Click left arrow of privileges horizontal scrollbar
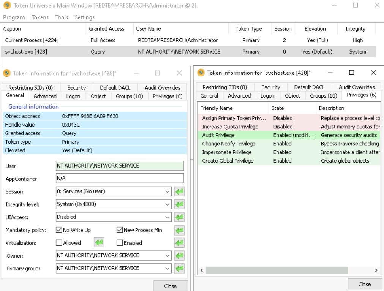The width and height of the screenshot is (384, 291). (x=202, y=270)
